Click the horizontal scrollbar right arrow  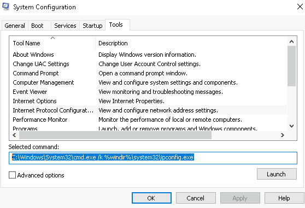coord(283,135)
